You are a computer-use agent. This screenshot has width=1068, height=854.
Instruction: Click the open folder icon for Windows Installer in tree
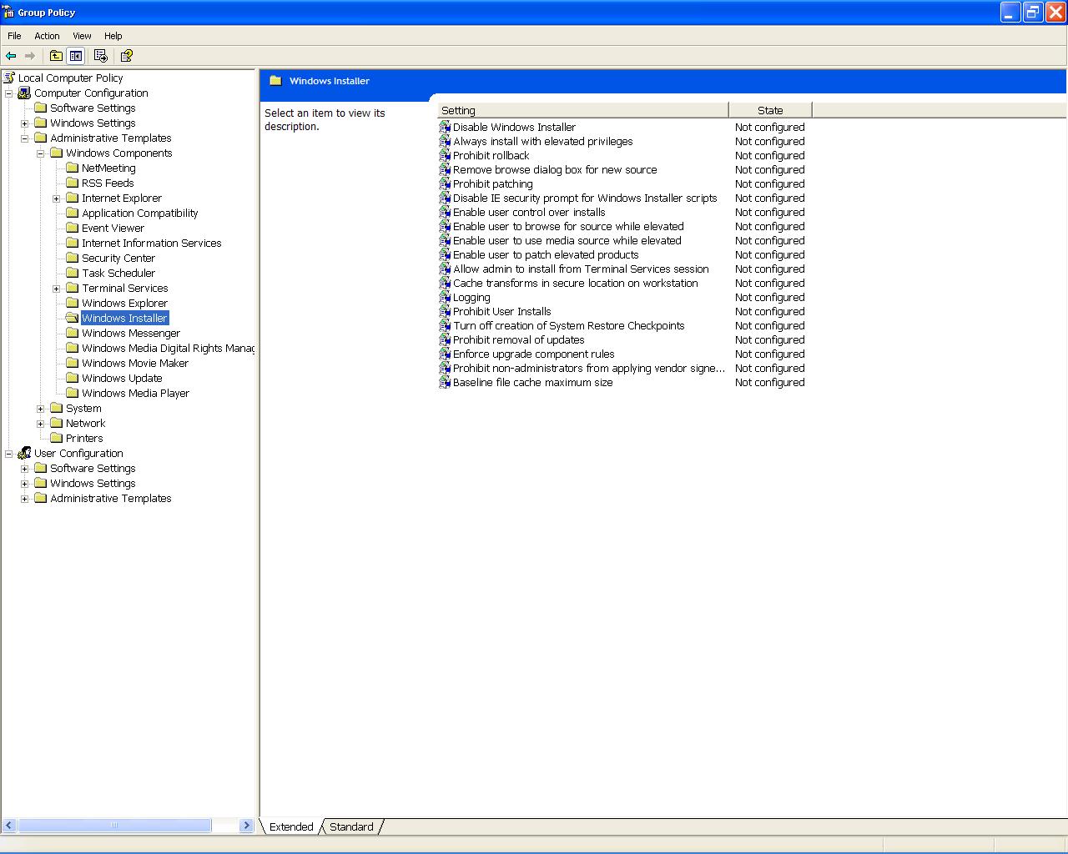click(72, 318)
